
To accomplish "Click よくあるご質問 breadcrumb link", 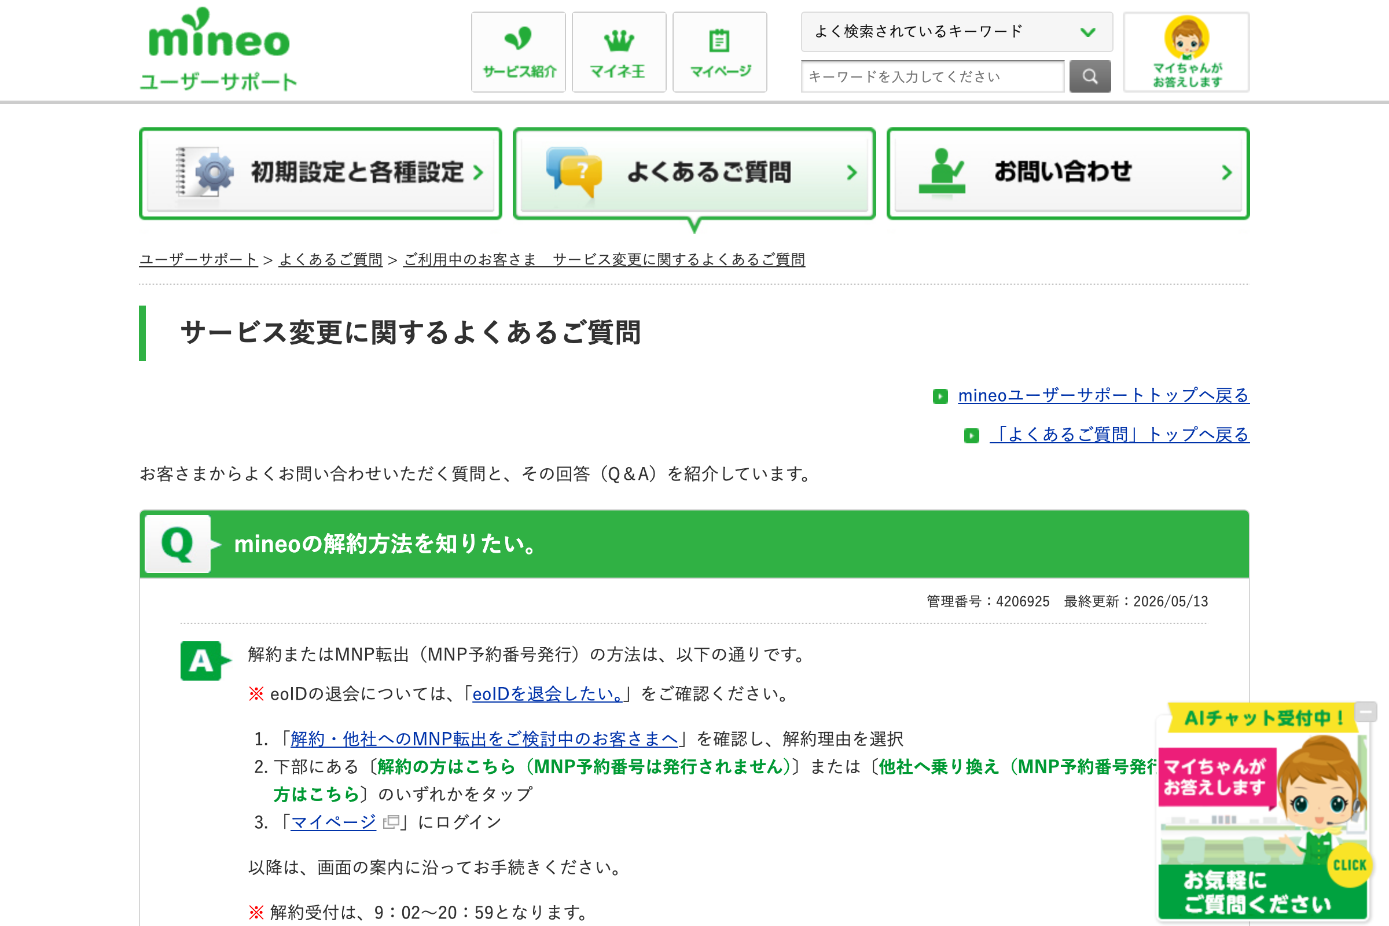I will 330,259.
